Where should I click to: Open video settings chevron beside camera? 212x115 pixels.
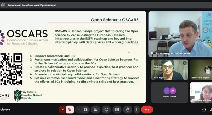[x=79, y=110]
